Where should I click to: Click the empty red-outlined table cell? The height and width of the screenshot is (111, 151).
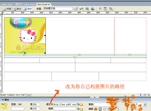(130, 35)
